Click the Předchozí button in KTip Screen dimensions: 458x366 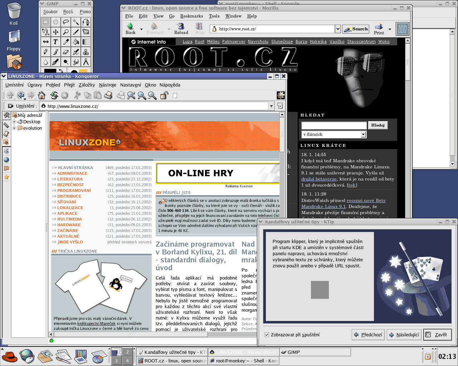pos(368,335)
